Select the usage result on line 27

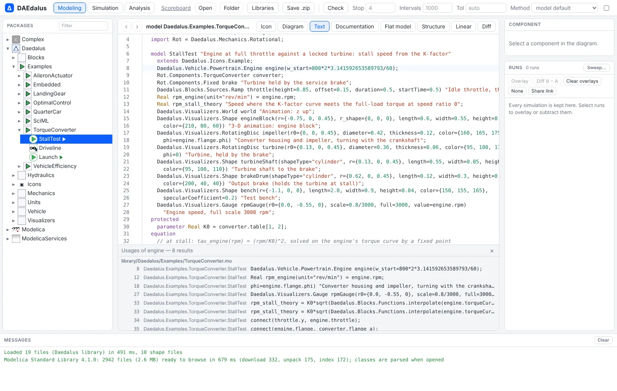pos(308,294)
